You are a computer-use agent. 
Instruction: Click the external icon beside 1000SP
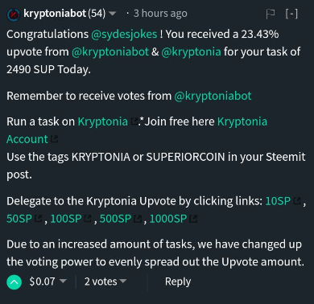click(193, 219)
